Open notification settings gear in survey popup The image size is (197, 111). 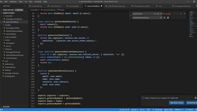pos(195,98)
